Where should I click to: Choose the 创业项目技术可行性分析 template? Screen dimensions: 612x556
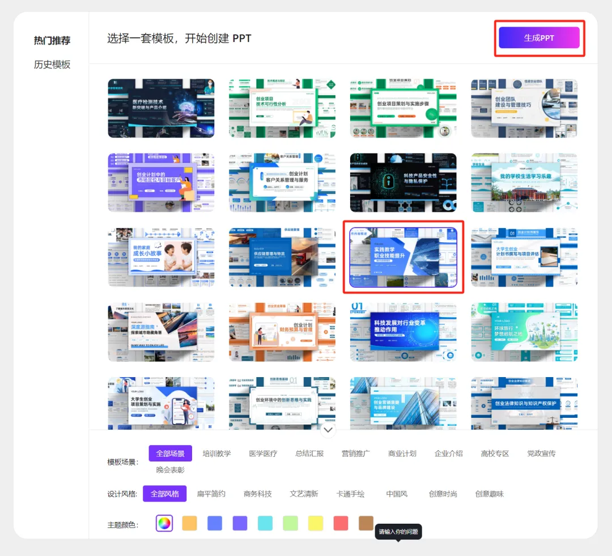[x=282, y=108]
